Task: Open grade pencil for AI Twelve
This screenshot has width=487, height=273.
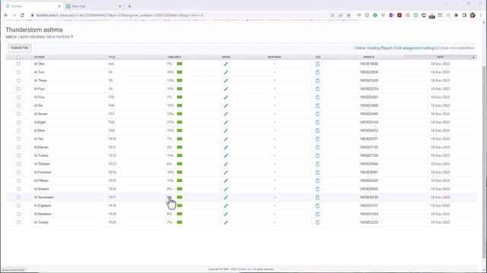Action: click(x=226, y=155)
